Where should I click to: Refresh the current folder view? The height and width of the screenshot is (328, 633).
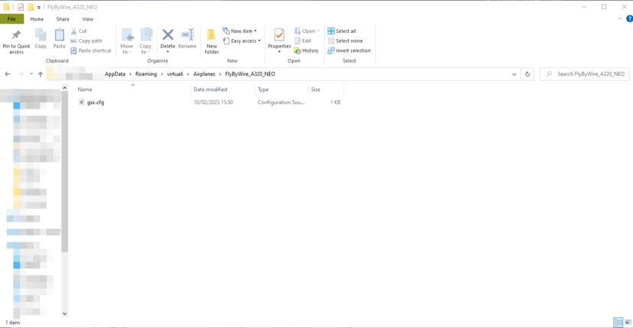527,74
